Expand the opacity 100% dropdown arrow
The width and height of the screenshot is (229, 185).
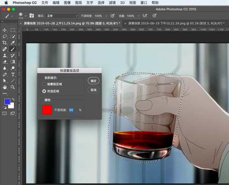point(106,16)
